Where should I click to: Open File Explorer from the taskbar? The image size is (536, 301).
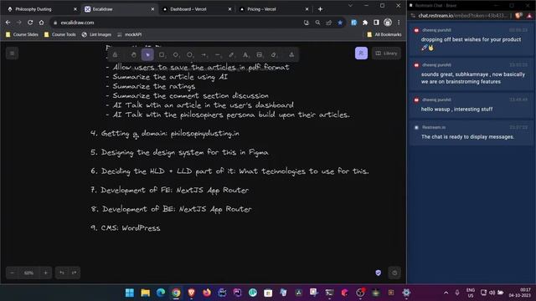pyautogui.click(x=145, y=293)
